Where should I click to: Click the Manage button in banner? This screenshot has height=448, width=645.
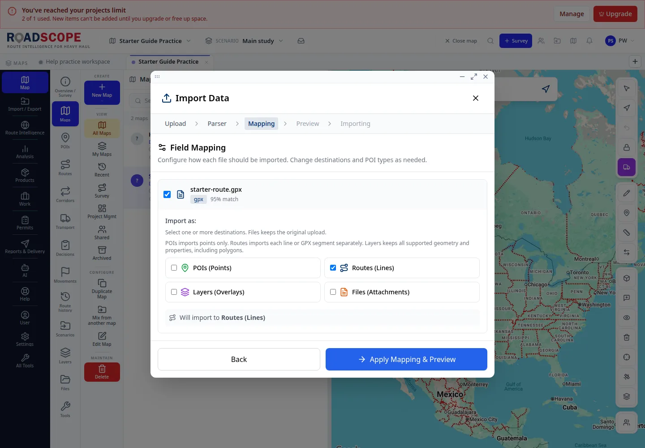click(x=572, y=14)
